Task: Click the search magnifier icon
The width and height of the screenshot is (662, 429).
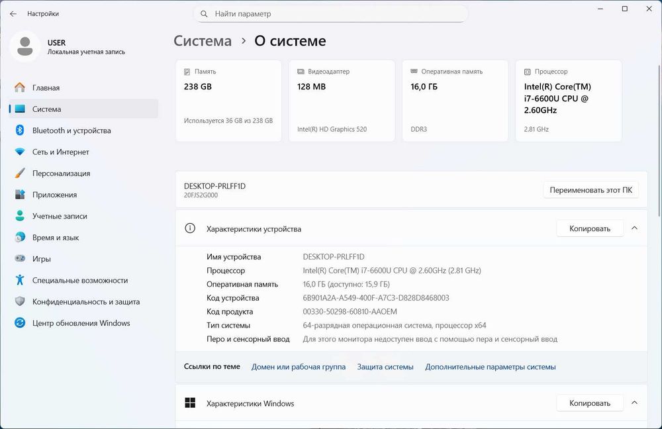Action: [205, 13]
